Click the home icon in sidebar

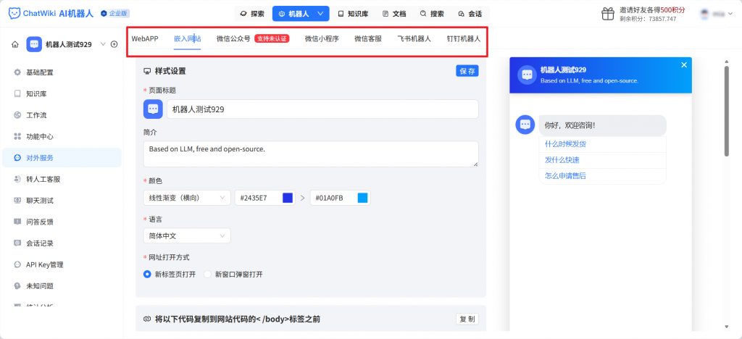pyautogui.click(x=15, y=44)
